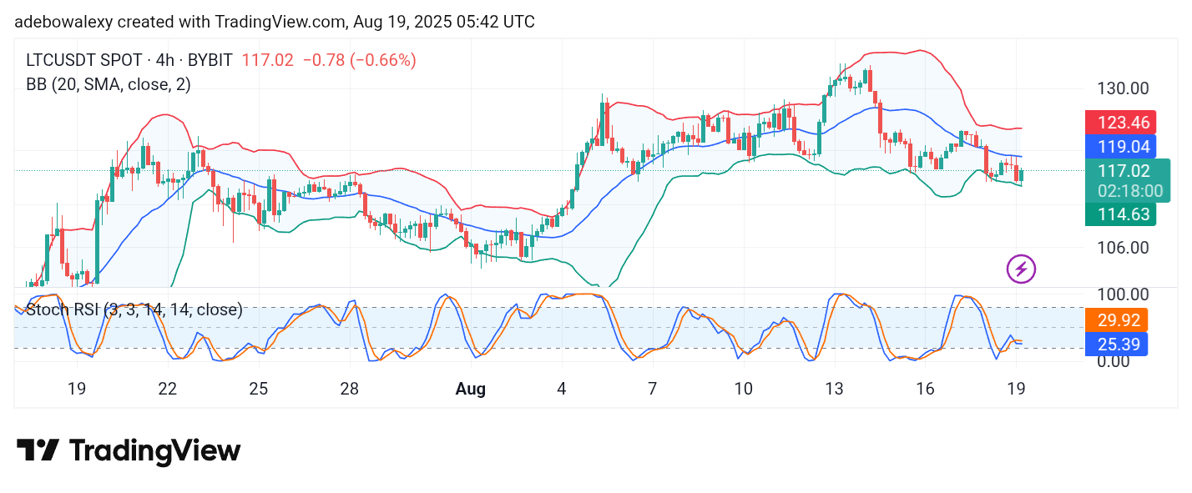Click the purple lightning bolt icon
This screenshot has height=493, width=1192.
click(x=1022, y=269)
